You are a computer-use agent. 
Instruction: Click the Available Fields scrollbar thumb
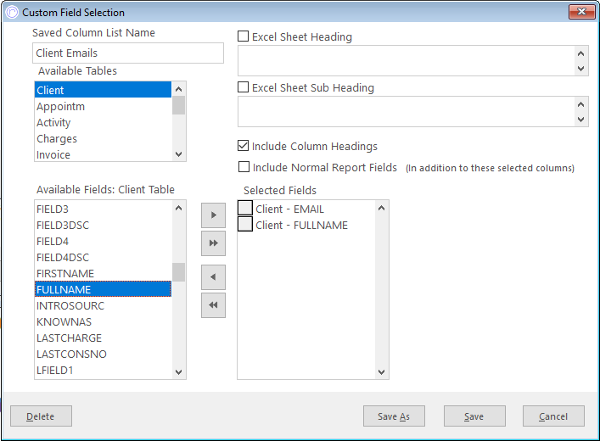pos(178,272)
